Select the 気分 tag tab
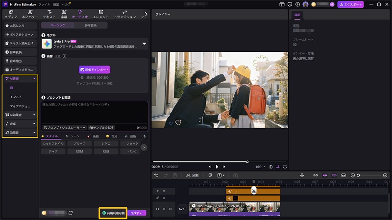This screenshot has width=392, height=220. coord(112,136)
